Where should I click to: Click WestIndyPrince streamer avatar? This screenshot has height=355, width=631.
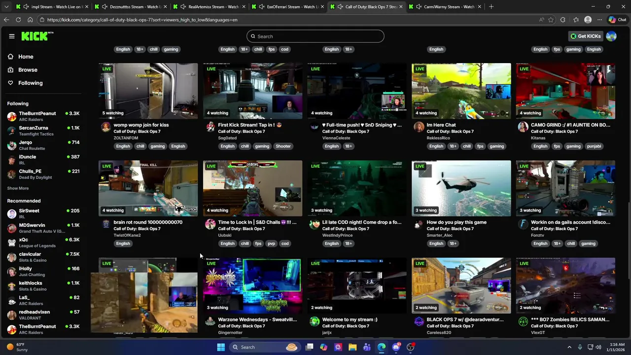click(315, 224)
